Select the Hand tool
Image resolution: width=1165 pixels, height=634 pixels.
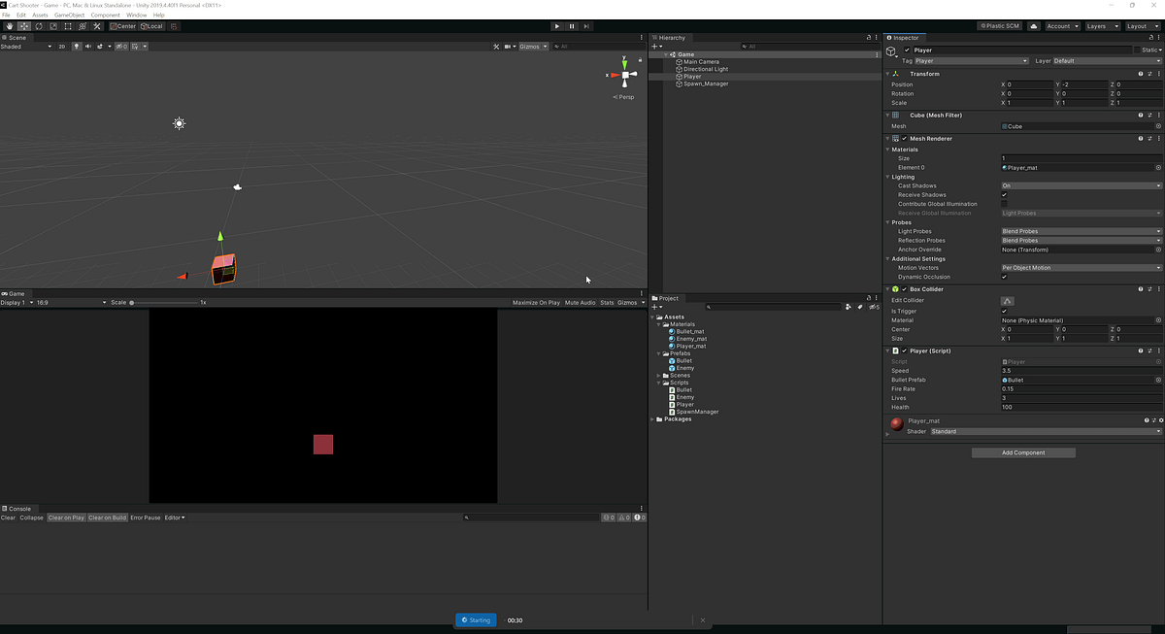point(9,26)
